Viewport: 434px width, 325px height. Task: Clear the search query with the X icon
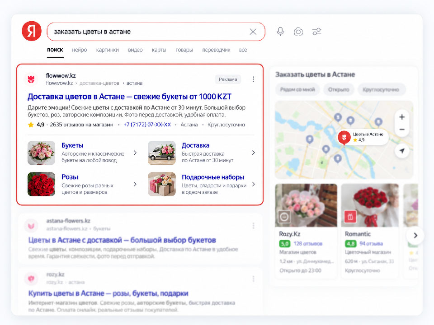[x=253, y=32]
